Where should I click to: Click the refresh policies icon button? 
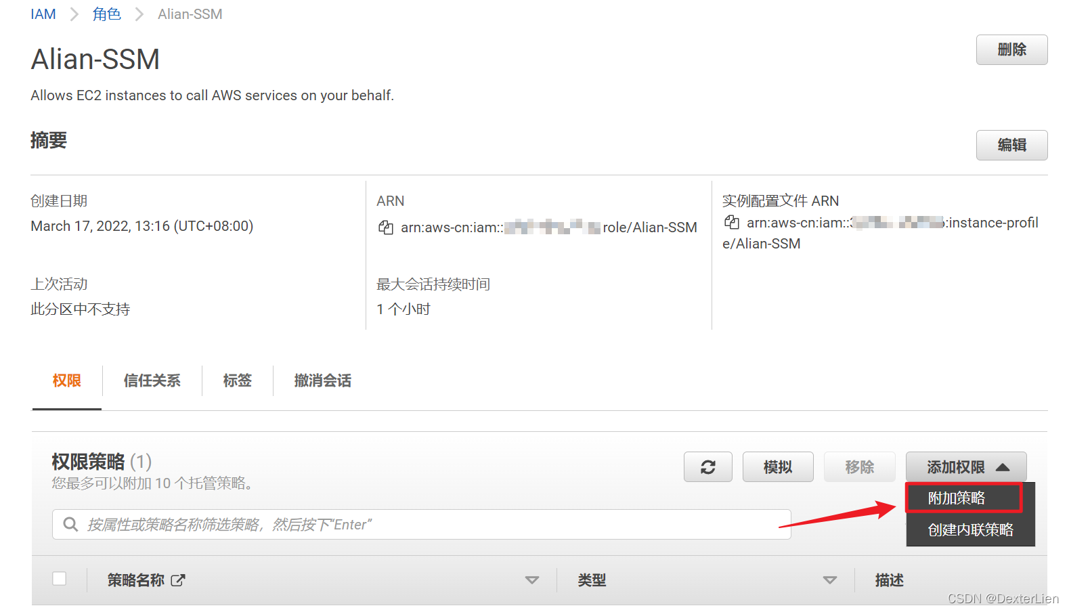point(708,467)
